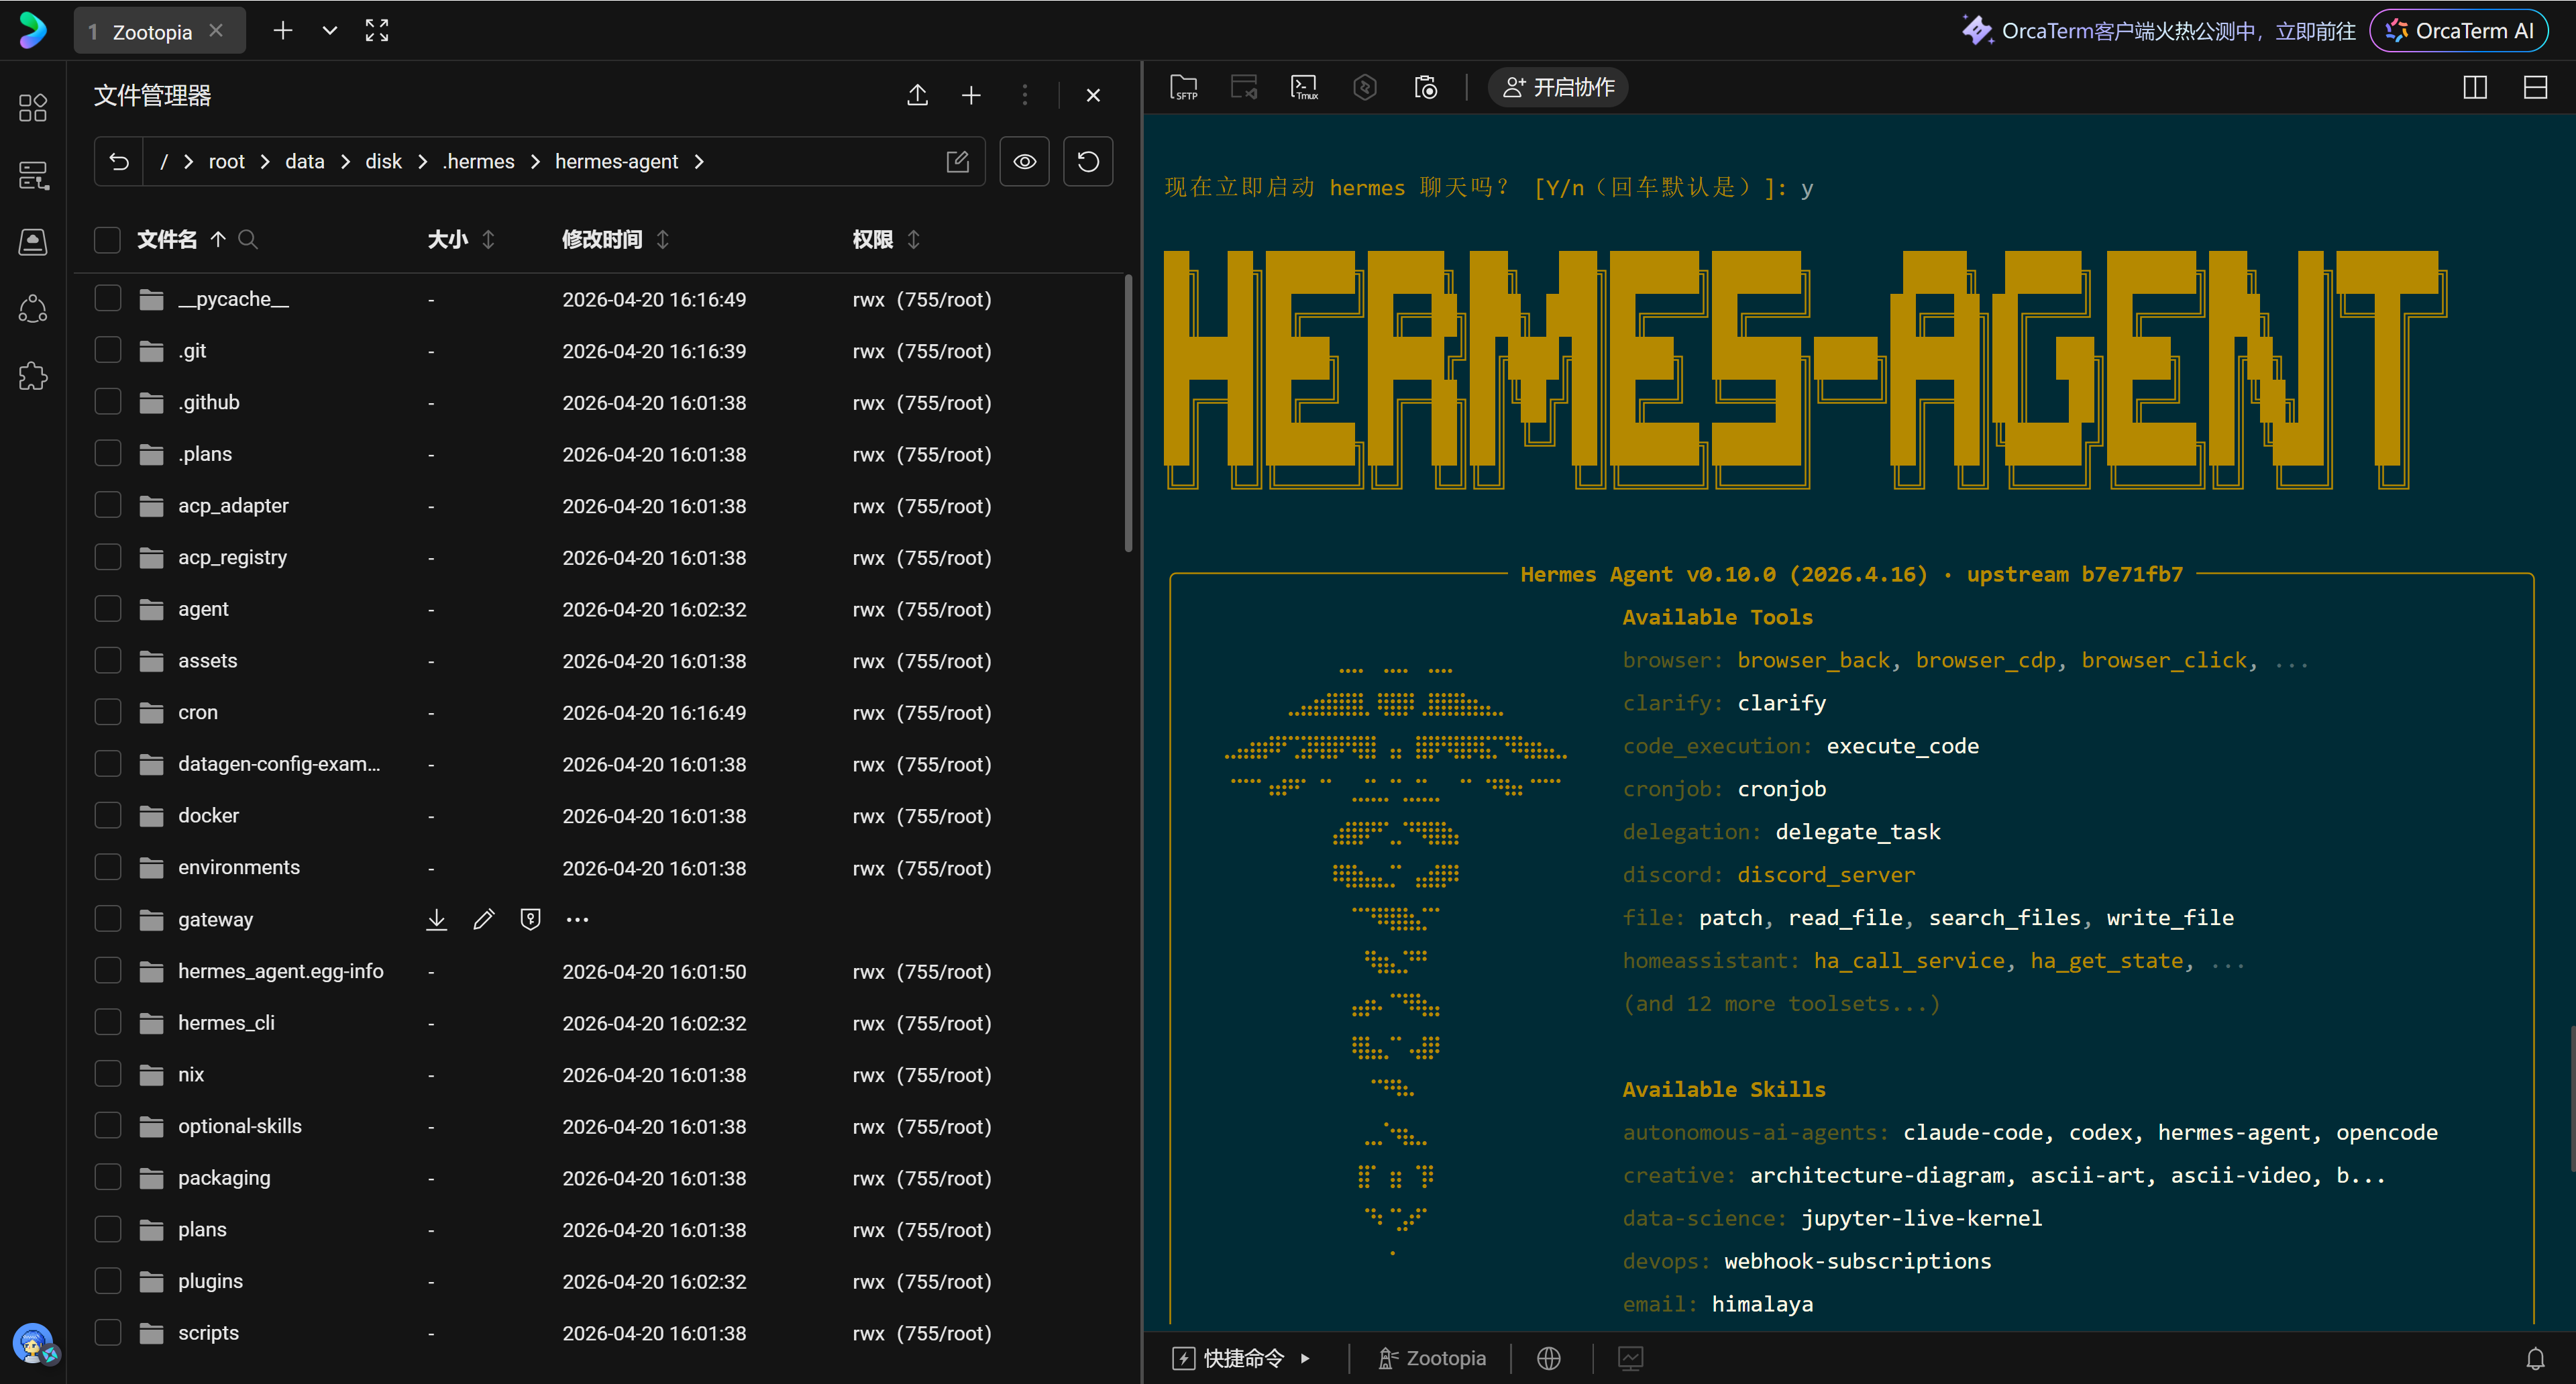Navigate to disk in the breadcrumb
2576x1384 pixels.
click(383, 161)
